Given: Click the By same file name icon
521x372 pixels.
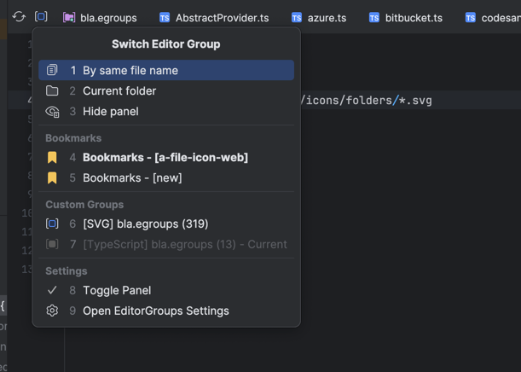Looking at the screenshot, I should pyautogui.click(x=52, y=70).
